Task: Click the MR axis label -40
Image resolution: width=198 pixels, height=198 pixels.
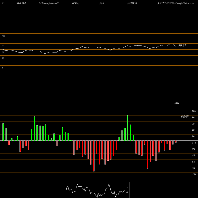Action: pyautogui.click(x=193, y=156)
